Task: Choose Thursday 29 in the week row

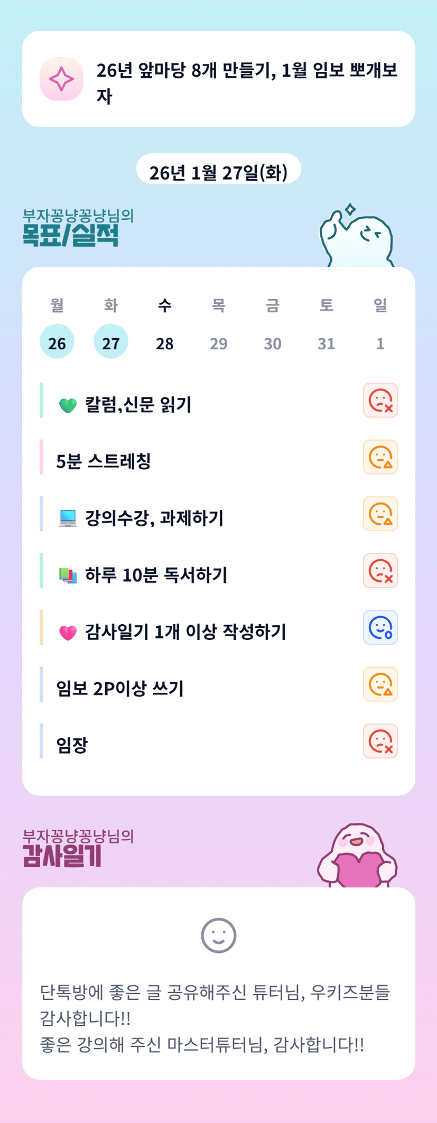Action: click(219, 343)
